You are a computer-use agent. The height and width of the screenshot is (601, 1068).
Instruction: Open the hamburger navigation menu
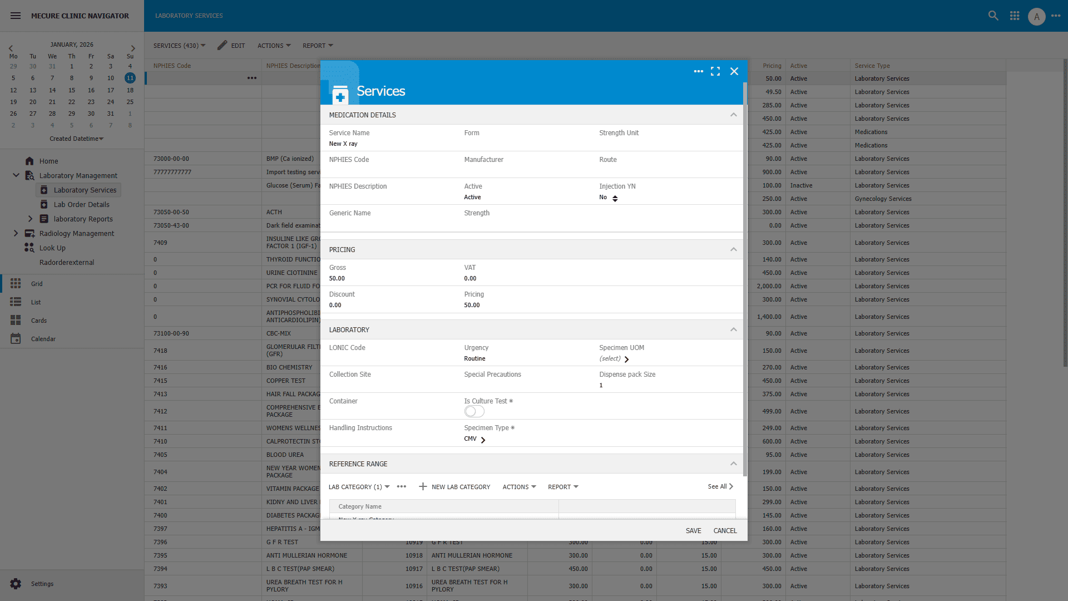(x=15, y=16)
